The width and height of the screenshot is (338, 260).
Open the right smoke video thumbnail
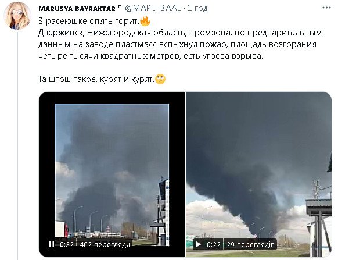[258, 174]
